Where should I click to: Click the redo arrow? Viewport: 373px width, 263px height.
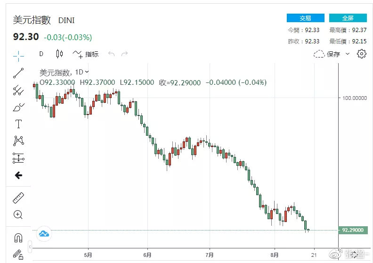[124, 54]
